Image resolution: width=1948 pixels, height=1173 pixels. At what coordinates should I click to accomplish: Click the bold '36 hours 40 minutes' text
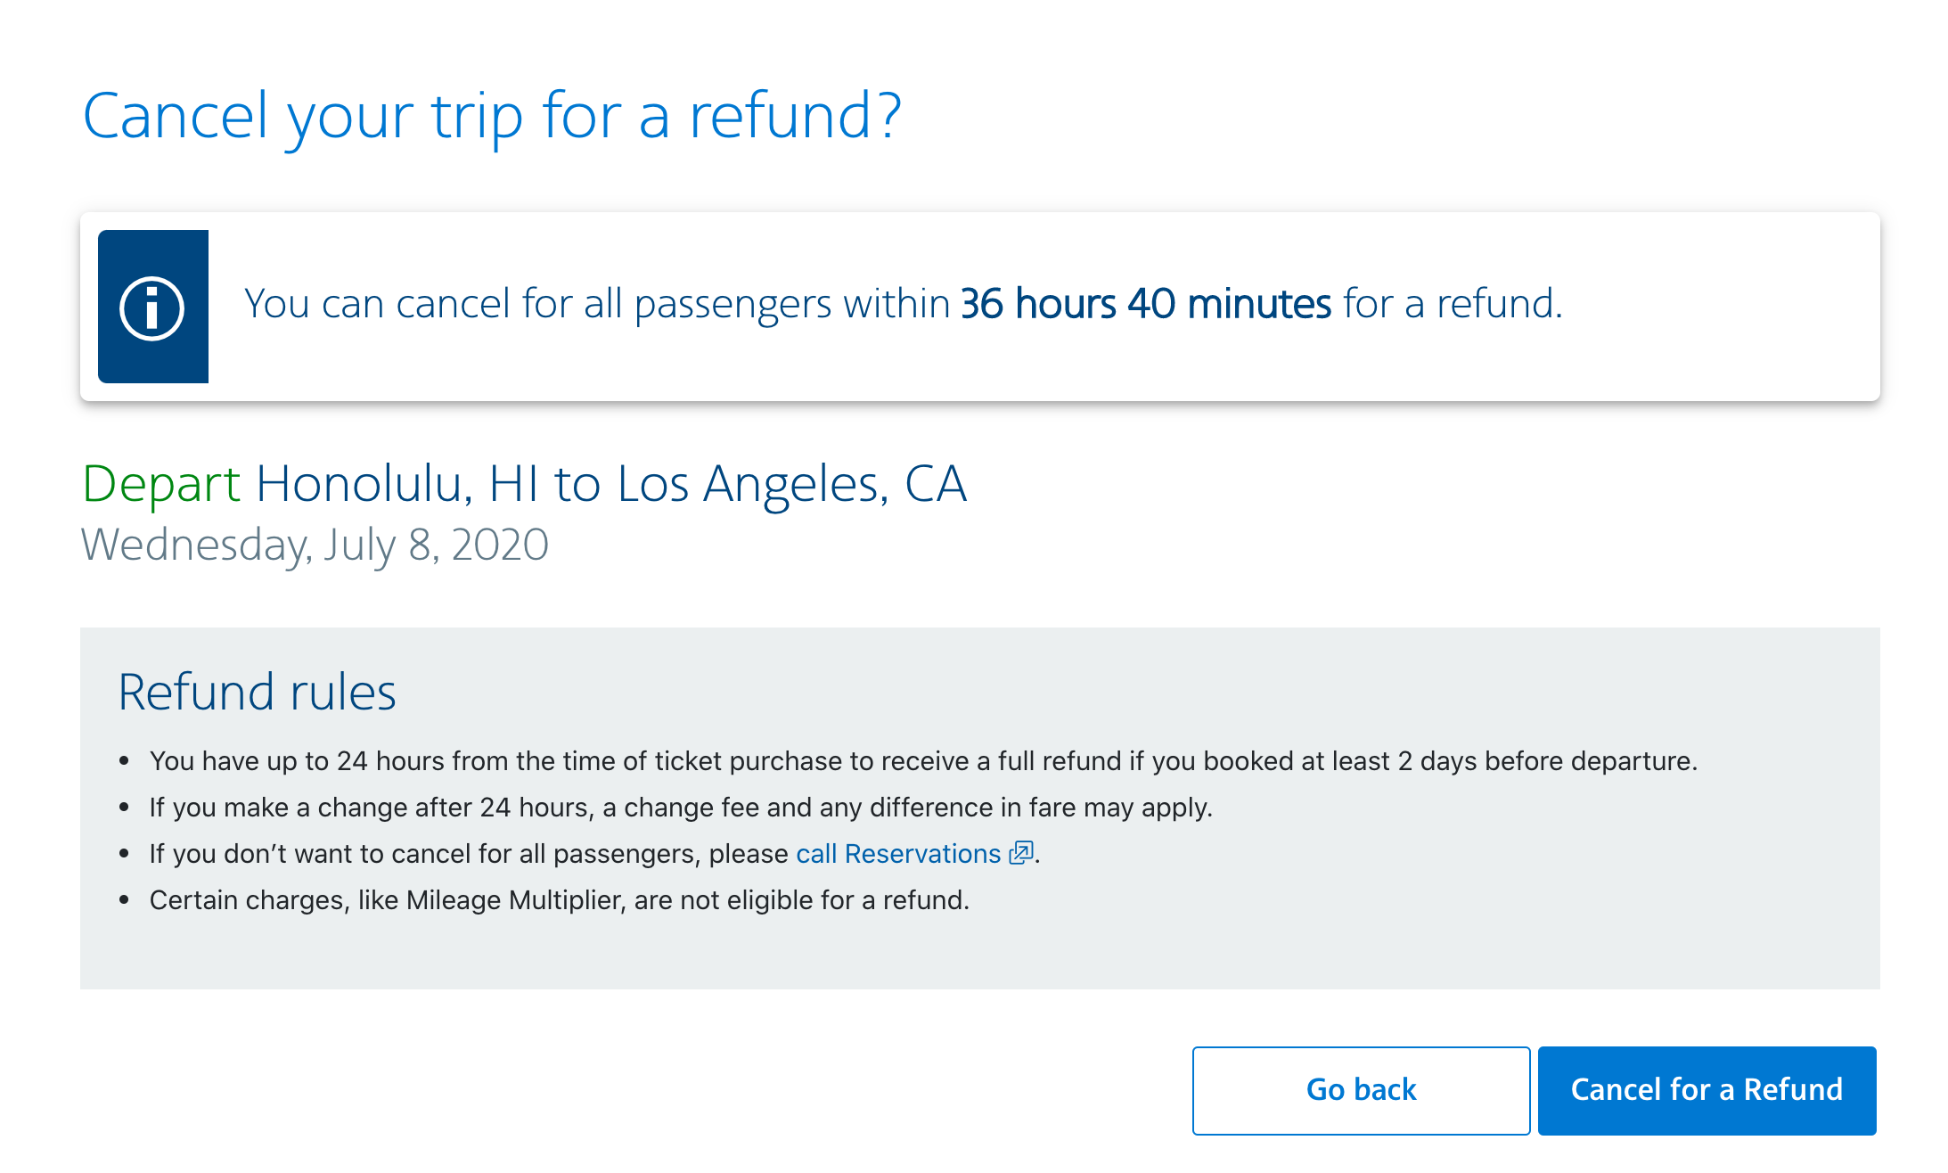coord(1145,304)
